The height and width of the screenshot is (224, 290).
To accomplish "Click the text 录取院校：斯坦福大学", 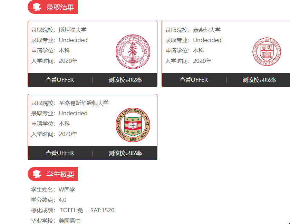I will (59, 30).
